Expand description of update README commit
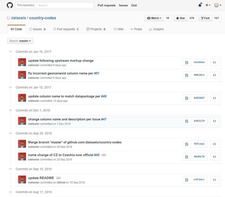The width and height of the screenshot is (225, 197). [x=58, y=178]
